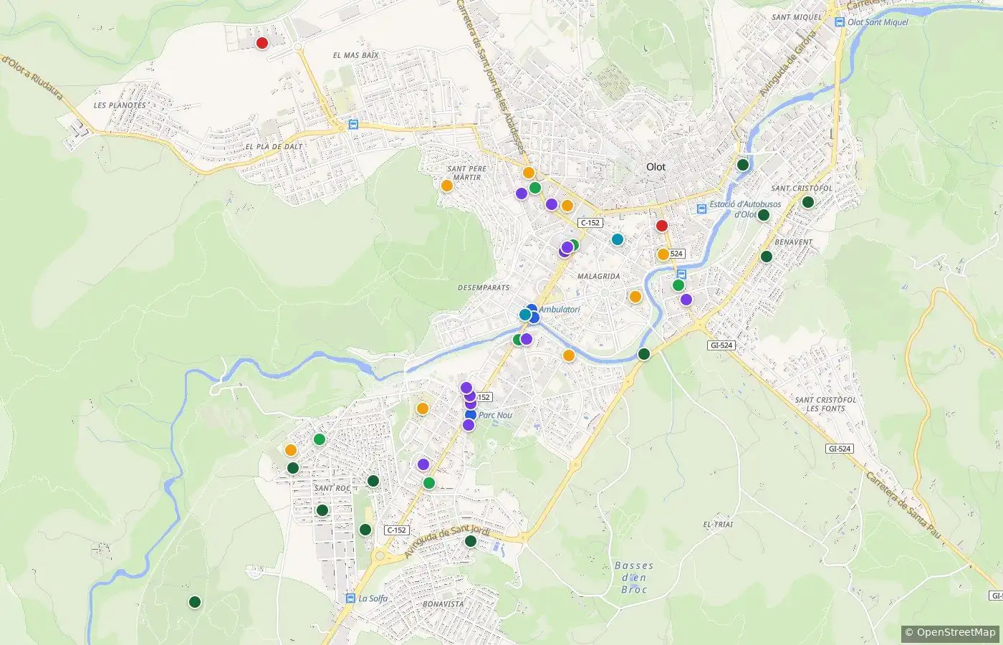
Task: Select the green marker beside Carretera de Sant Joan
Action: click(535, 188)
